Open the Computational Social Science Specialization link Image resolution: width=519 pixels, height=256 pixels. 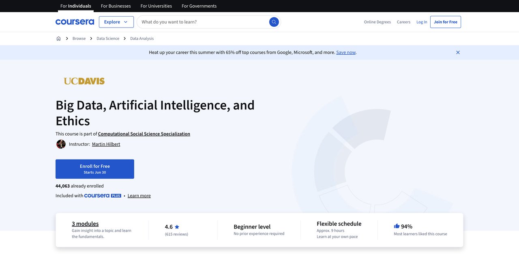(144, 133)
